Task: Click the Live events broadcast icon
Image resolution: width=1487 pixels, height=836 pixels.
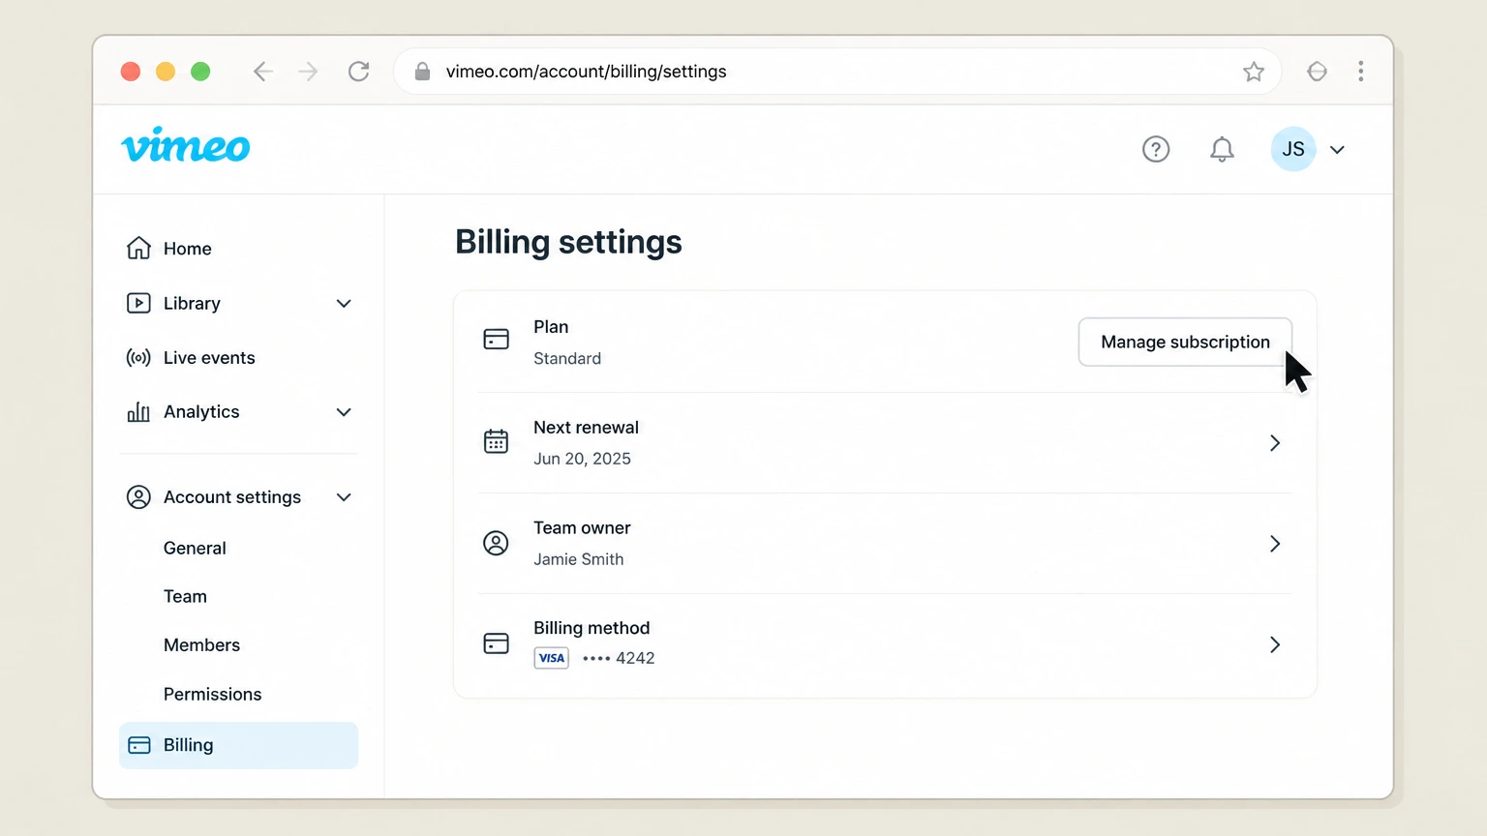Action: [138, 358]
